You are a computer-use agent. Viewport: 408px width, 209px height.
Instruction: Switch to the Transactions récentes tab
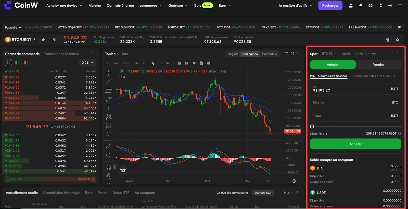pos(61,54)
